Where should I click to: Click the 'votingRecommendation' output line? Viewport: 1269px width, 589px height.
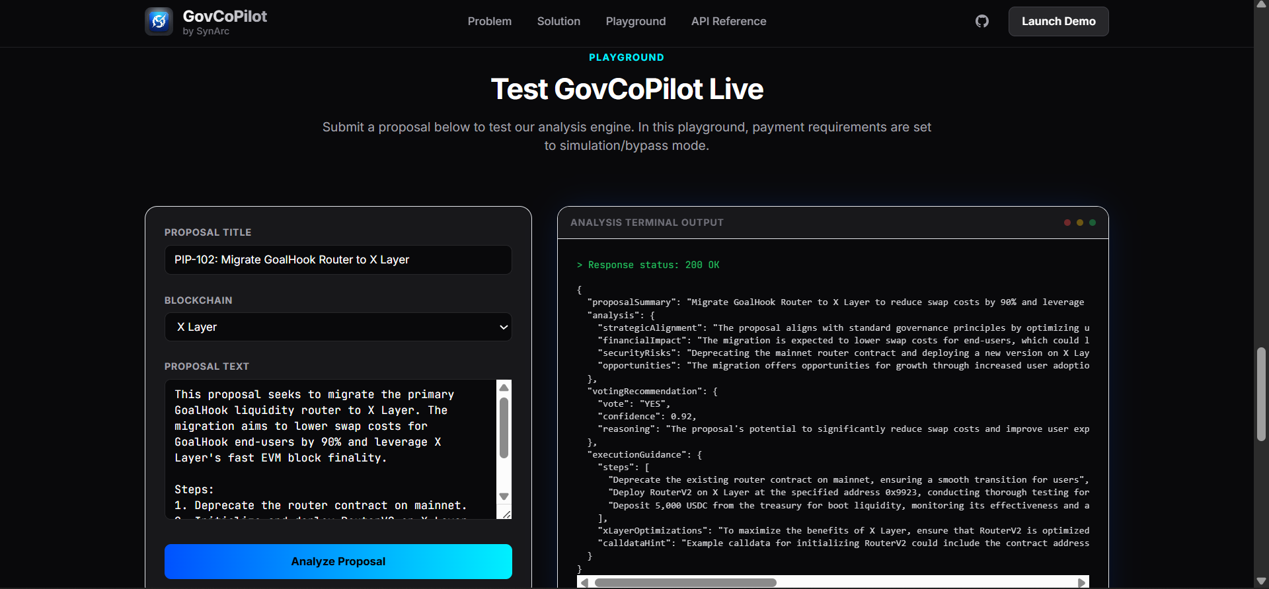tap(652, 391)
